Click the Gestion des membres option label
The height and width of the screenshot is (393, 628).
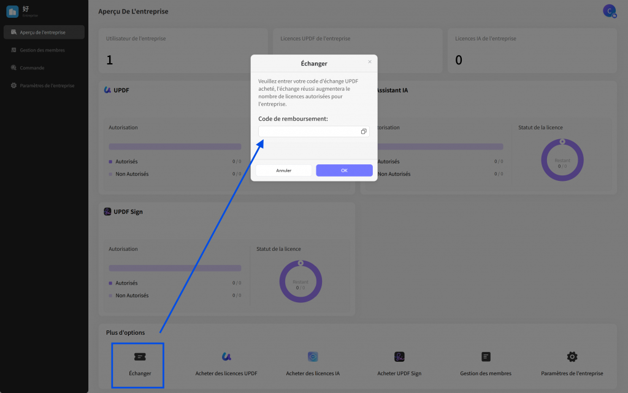(486, 373)
